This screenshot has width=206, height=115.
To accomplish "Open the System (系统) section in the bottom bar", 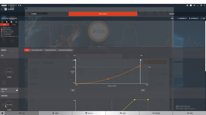I will [190, 113].
